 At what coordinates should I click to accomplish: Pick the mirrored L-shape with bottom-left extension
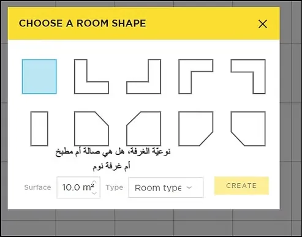pyautogui.click(x=144, y=77)
